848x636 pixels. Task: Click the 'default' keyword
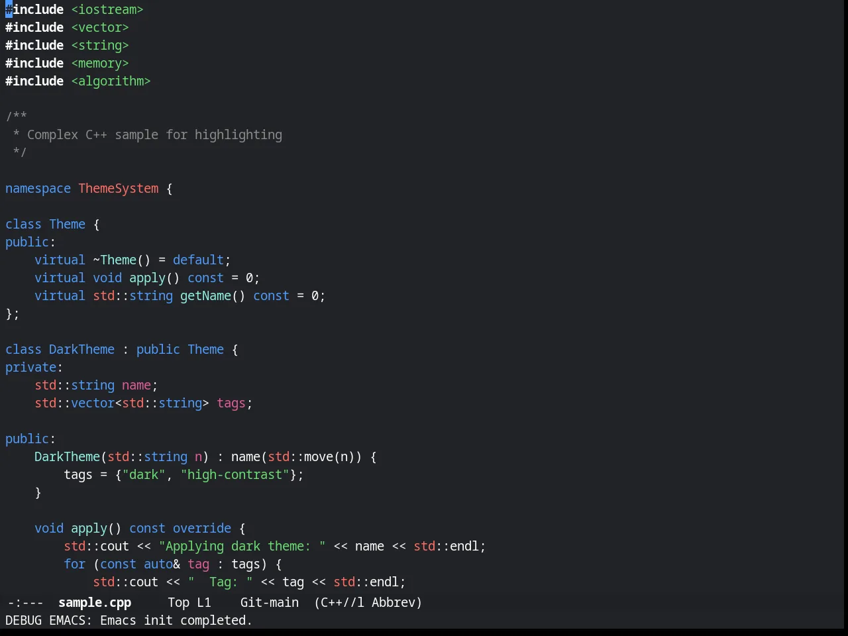[198, 260]
